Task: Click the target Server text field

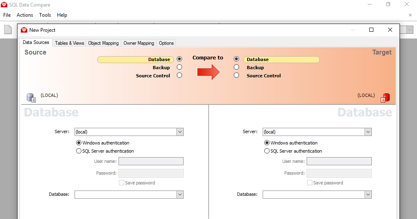Action: coord(313,132)
